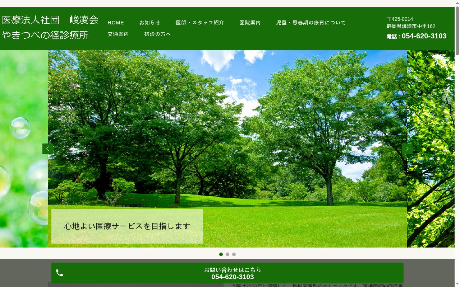This screenshot has width=460, height=287.
Task: Navigate to 交通案内 page
Action: 118,34
